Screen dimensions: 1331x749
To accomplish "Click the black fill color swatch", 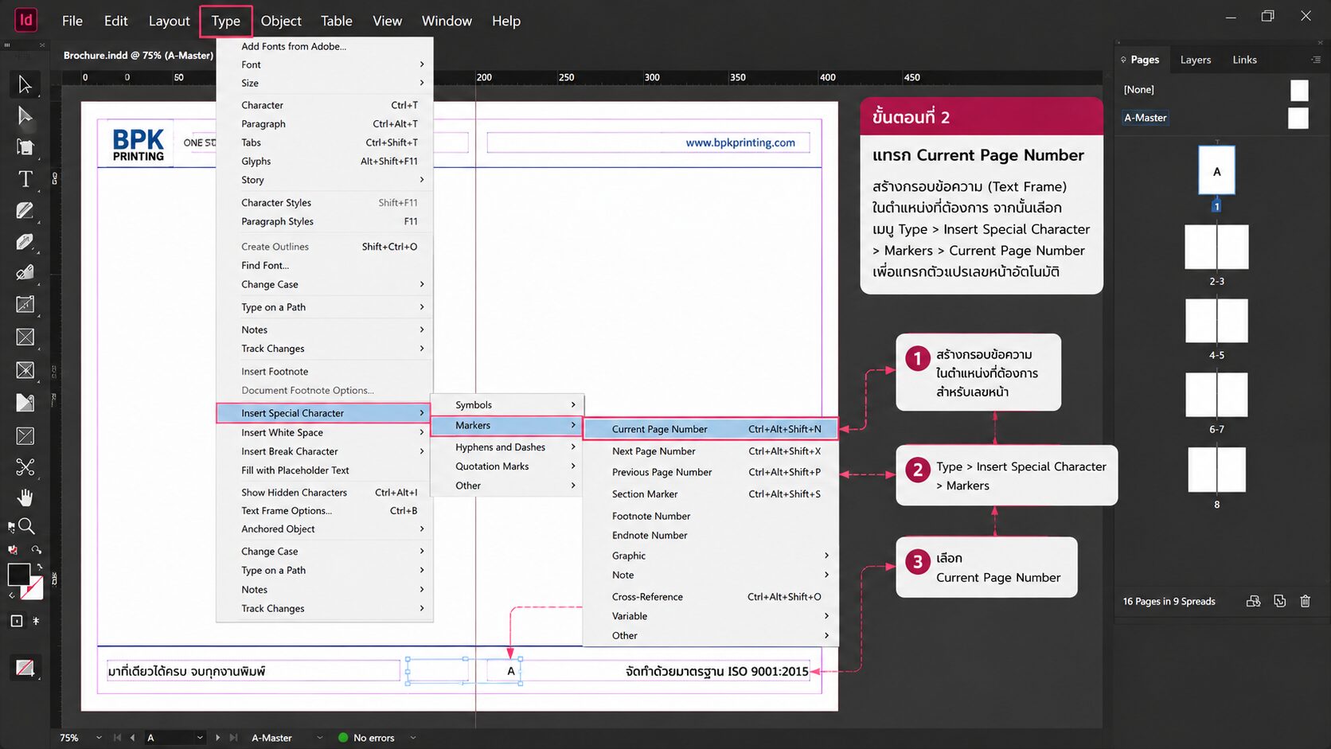I will click(18, 574).
